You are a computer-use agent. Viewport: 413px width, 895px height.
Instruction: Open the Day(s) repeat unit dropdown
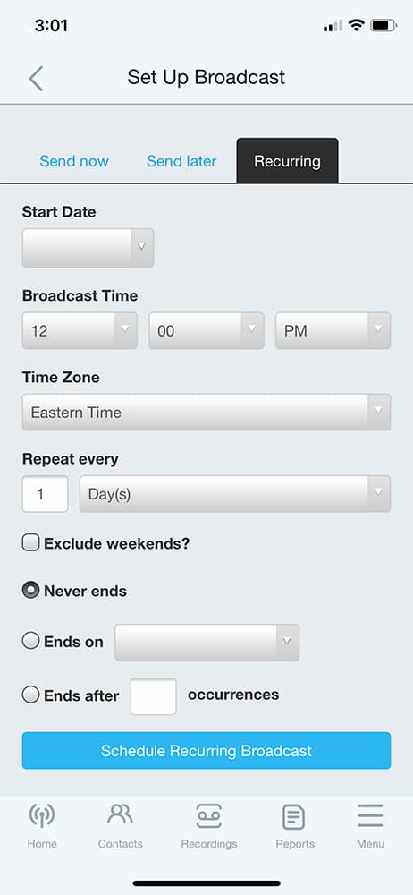[235, 494]
